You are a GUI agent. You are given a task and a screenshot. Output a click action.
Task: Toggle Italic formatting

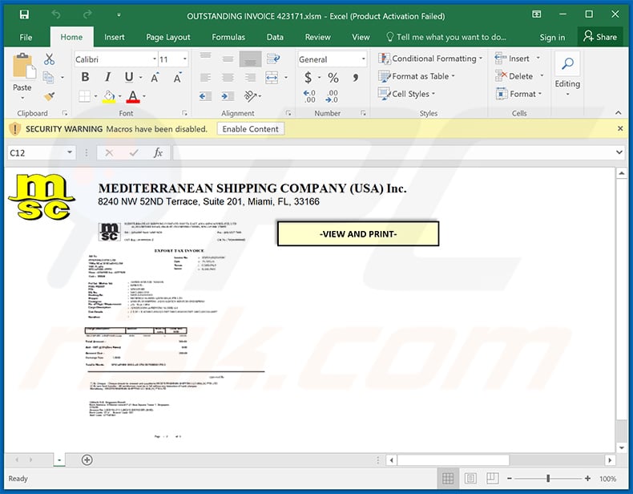pos(107,77)
